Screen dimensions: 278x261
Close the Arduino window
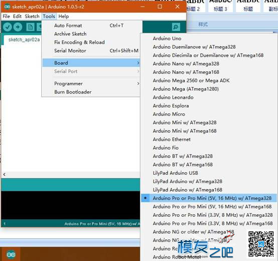[x=177, y=7]
